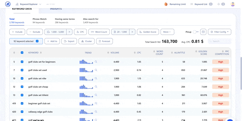242x121 pixels.
Task: Click the Add to button
Action: tap(52, 41)
